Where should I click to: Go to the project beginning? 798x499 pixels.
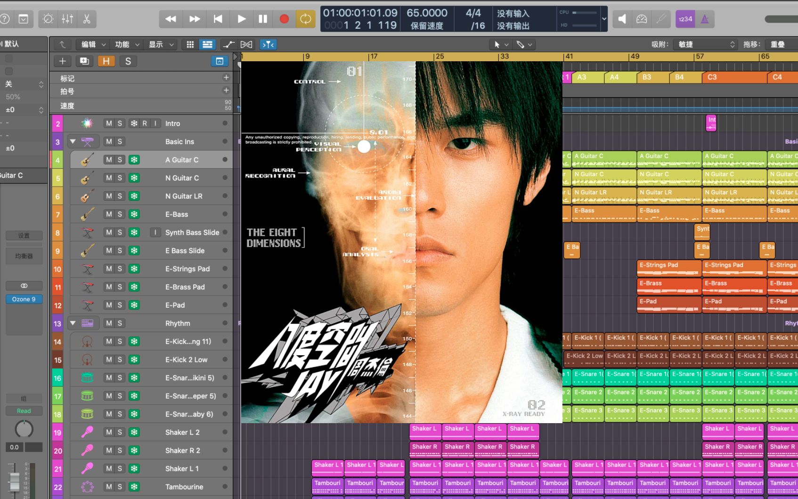(218, 19)
